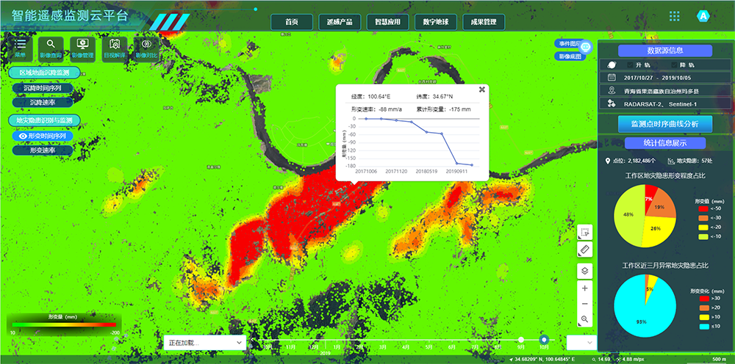Open the map layers stack icon
The width and height of the screenshot is (735, 364).
(x=584, y=271)
